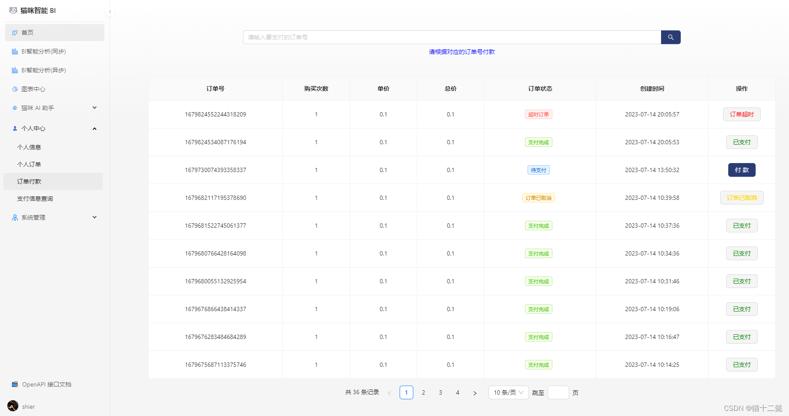Click 已支付 button for order 1679676283484684289
This screenshot has width=789, height=416.
click(742, 337)
